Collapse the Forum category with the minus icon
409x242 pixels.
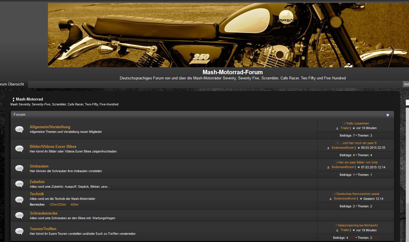tap(388, 115)
